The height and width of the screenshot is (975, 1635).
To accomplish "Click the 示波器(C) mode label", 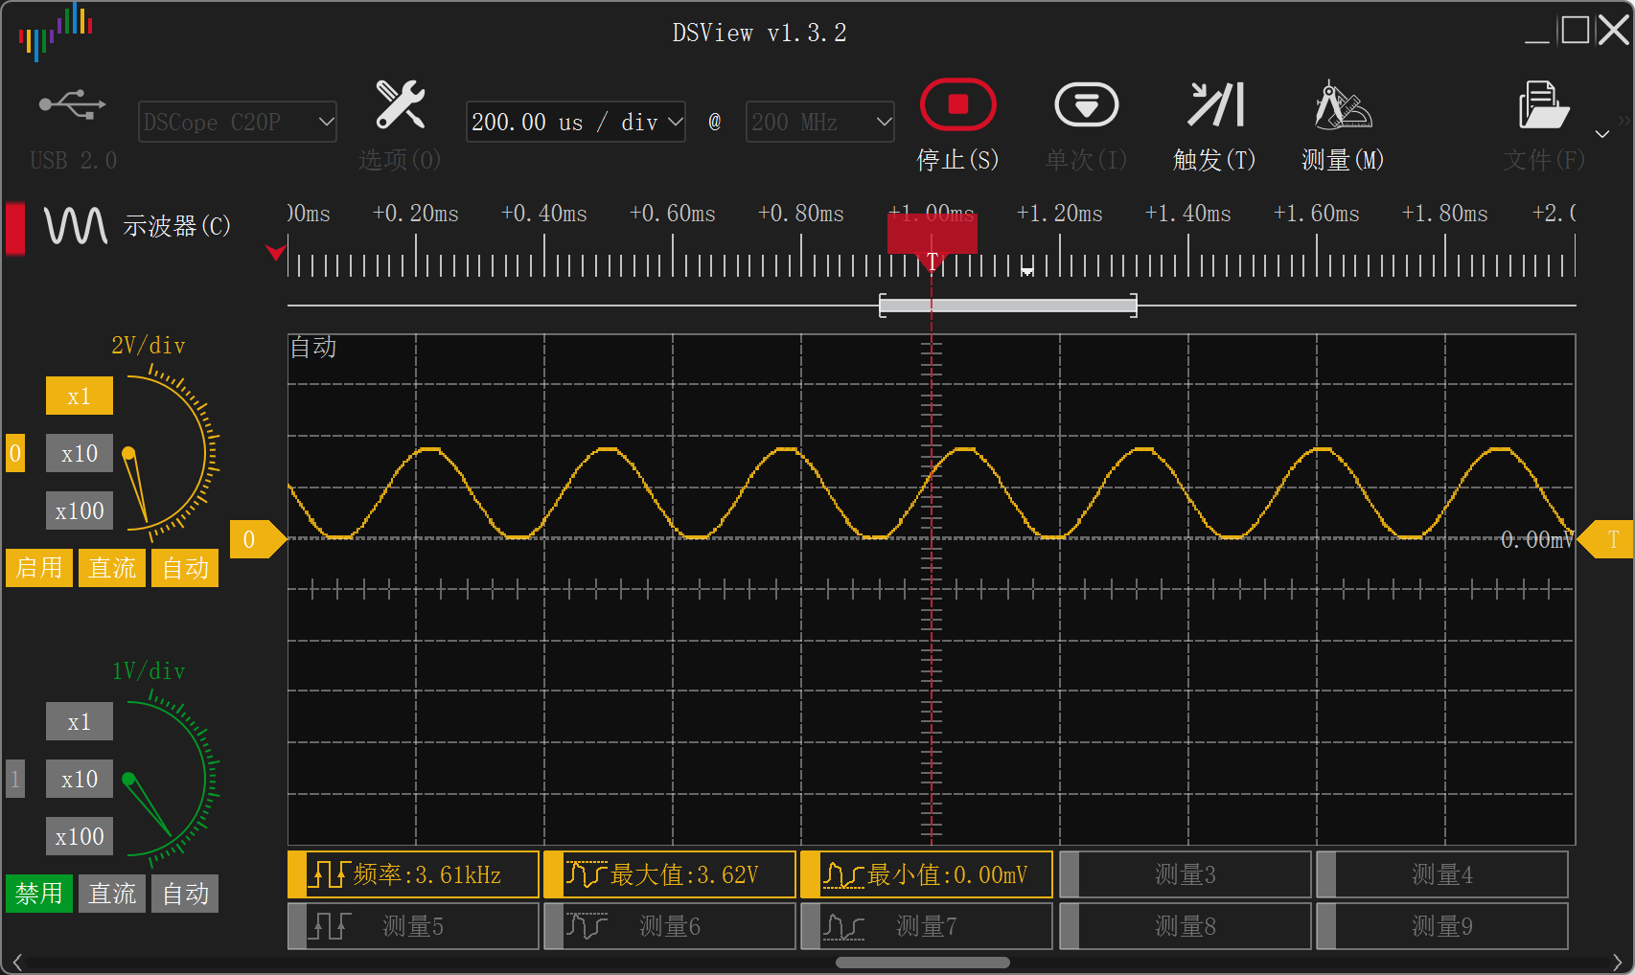I will pos(177,226).
